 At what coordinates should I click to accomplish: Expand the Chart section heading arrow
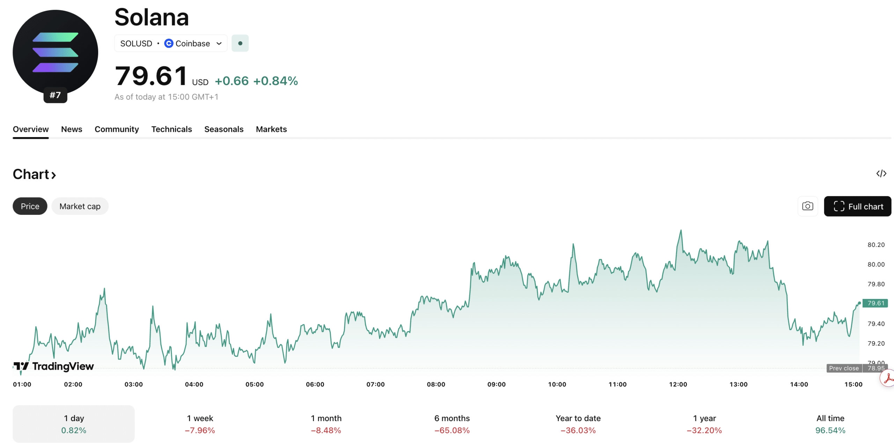point(54,175)
